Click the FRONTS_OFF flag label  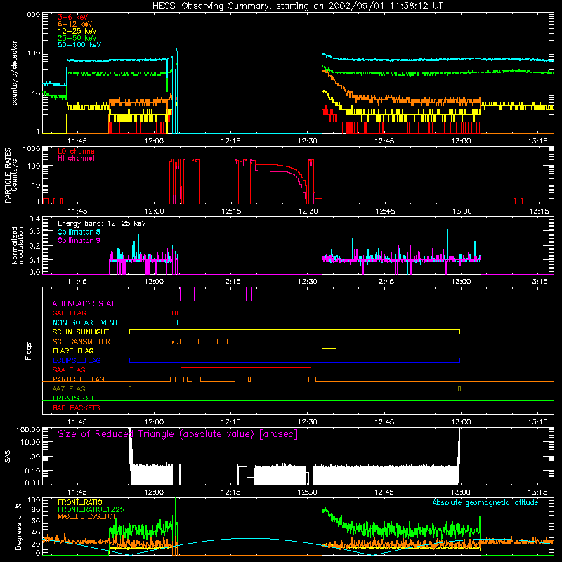click(x=74, y=398)
